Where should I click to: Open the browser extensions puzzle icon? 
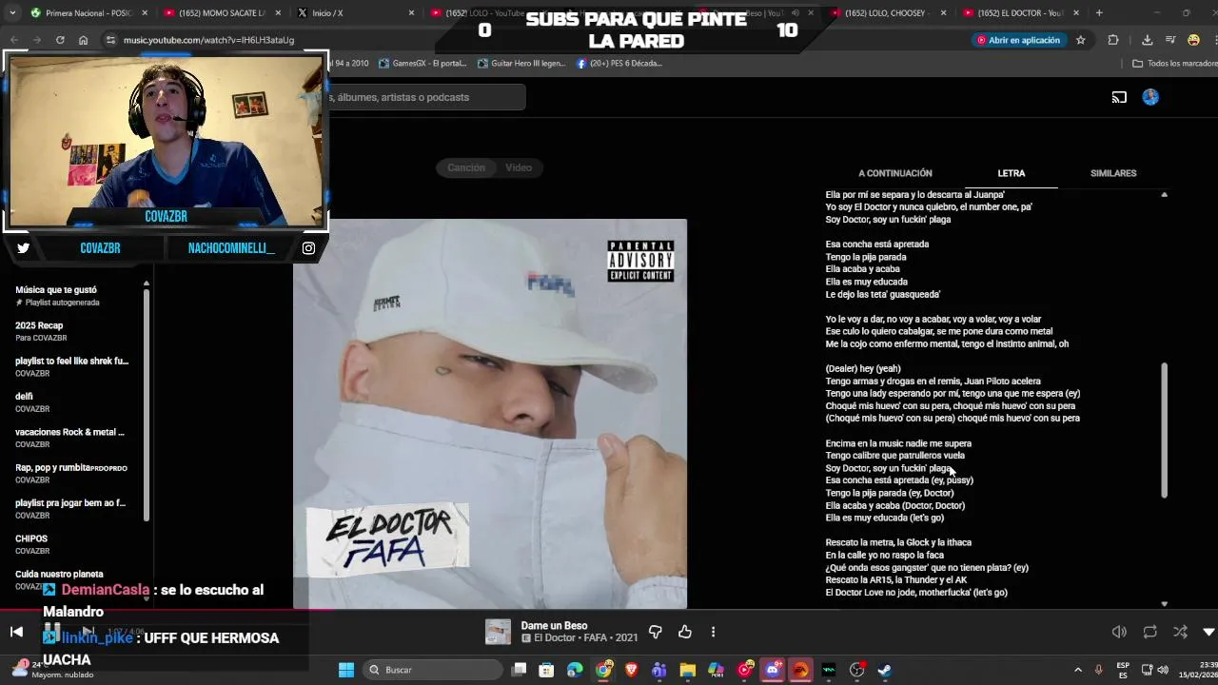coord(1112,40)
